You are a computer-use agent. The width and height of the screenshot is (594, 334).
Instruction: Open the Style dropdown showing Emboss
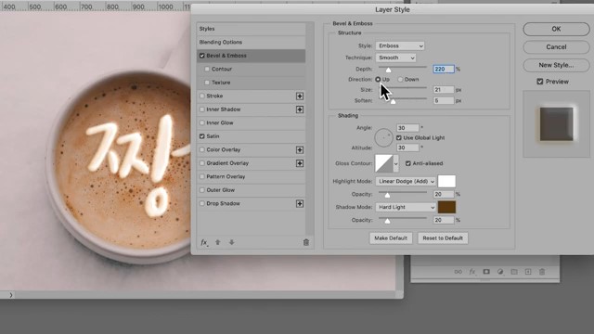click(x=400, y=45)
